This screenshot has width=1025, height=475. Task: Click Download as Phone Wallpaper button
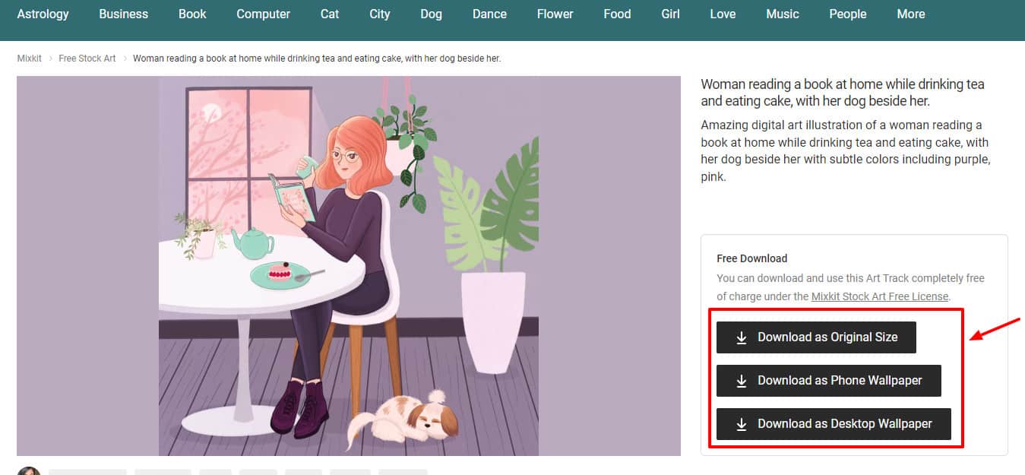[829, 381]
